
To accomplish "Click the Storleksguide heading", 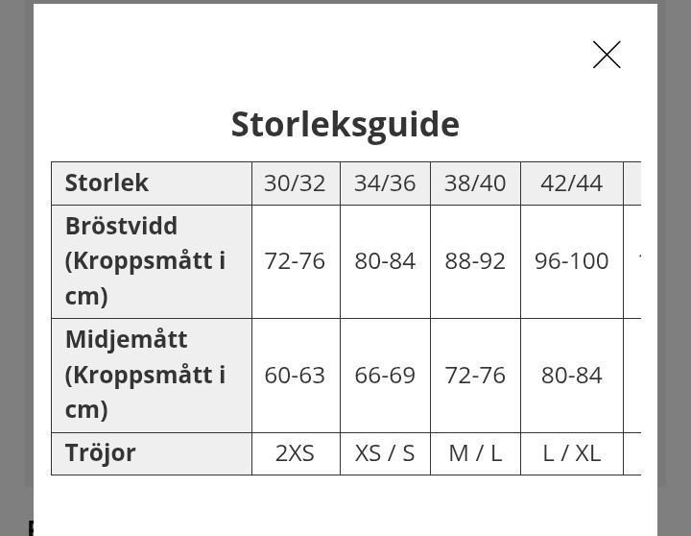I will click(x=345, y=124).
